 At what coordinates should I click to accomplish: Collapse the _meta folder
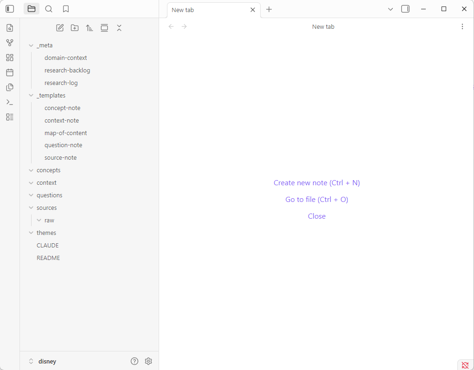(32, 45)
